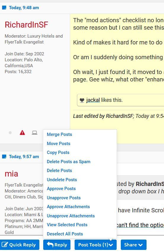164x252 pixels.
Task: Select View Selected Posts
Action: pos(67,225)
